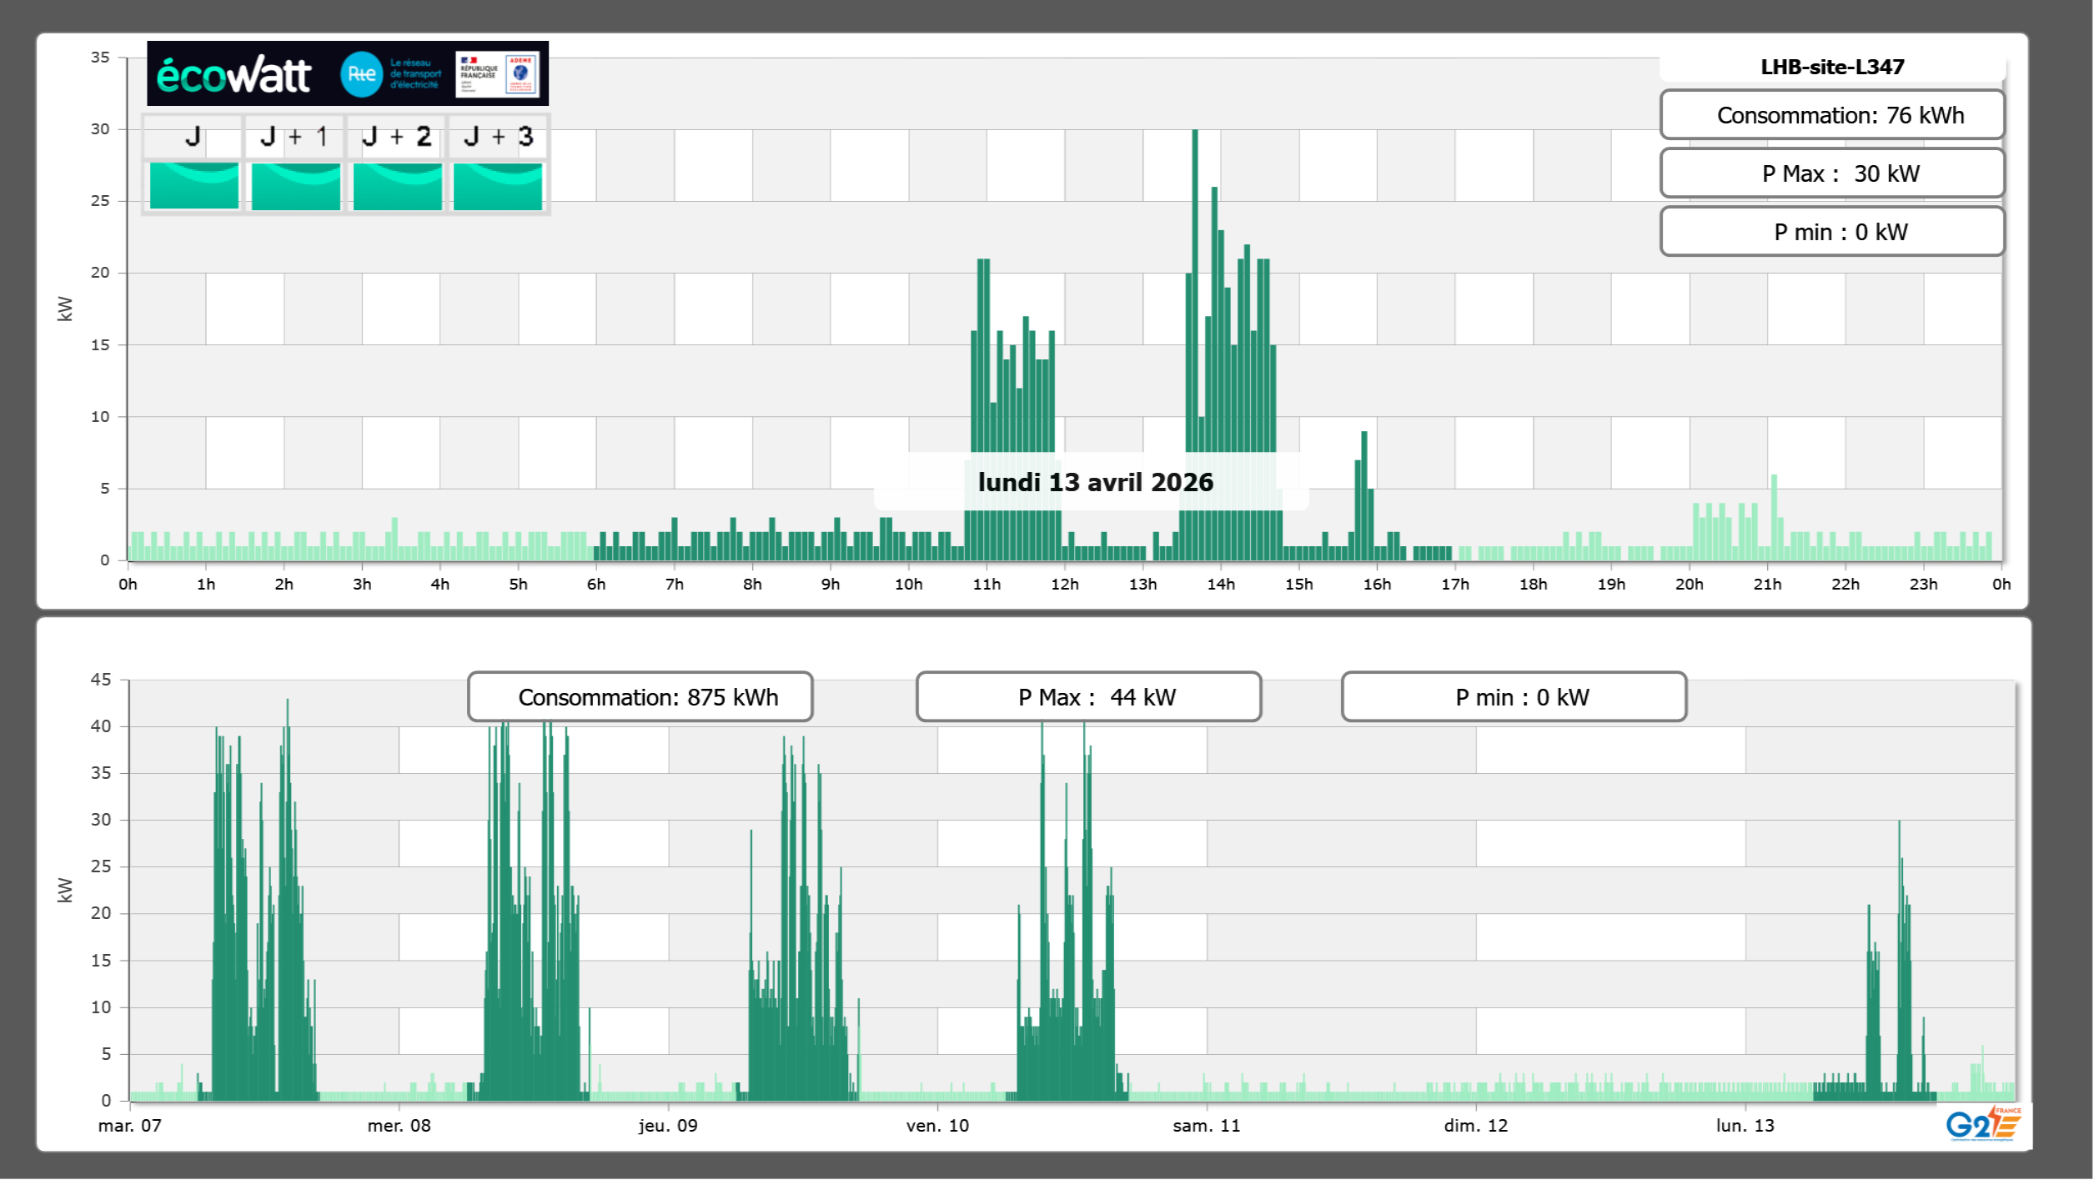Click the lun. 13 label on weekly axis
Image resolution: width=2094 pixels, height=1180 pixels.
[1745, 1126]
